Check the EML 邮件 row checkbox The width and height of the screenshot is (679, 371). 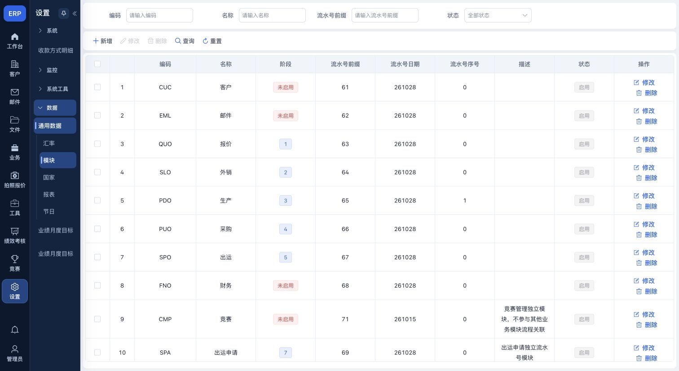97,115
